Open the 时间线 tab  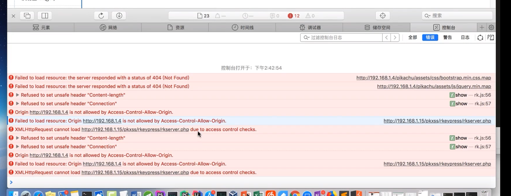[x=243, y=27]
